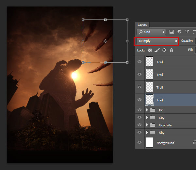
Task: Click the left-middle transform handle
Action: [x=83, y=41]
